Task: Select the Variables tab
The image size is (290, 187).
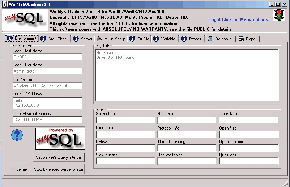Action: (x=165, y=39)
